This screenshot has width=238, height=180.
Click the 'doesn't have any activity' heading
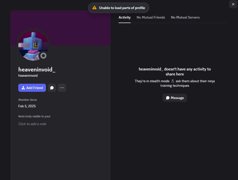coord(175,71)
